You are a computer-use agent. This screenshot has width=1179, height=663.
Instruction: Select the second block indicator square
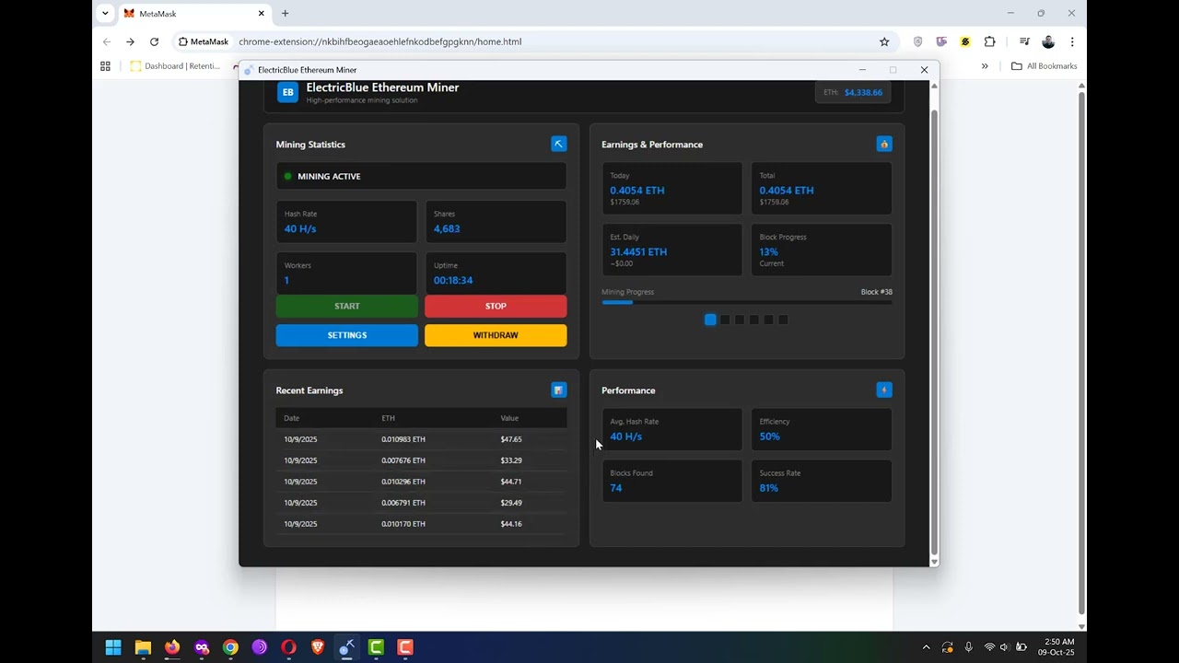point(725,320)
